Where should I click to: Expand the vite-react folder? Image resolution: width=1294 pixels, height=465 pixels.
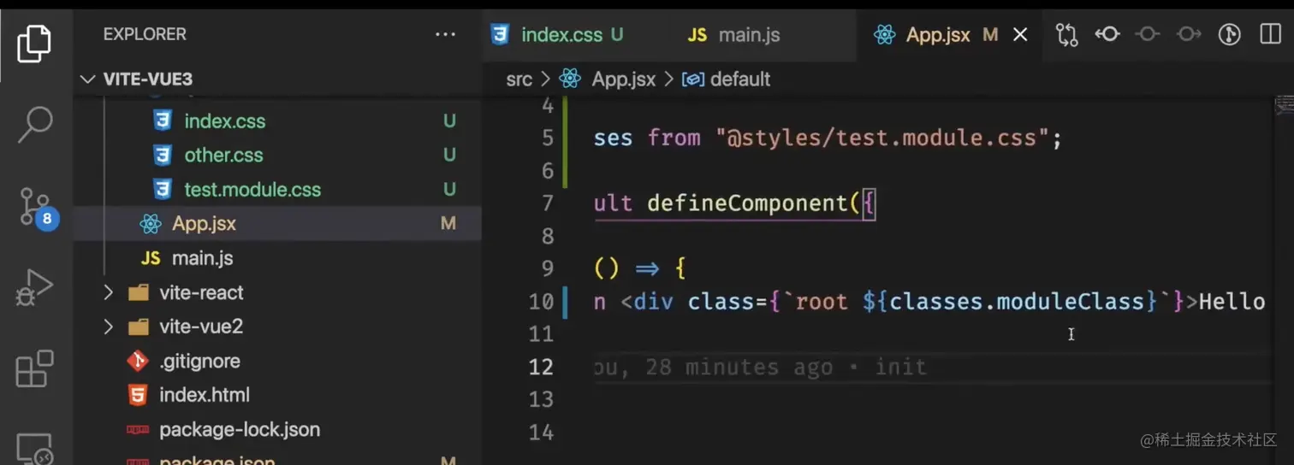tap(276, 292)
